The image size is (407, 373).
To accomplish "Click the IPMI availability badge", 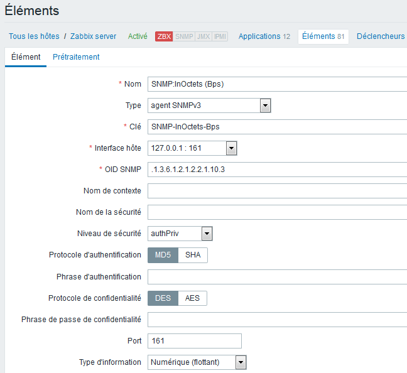I will pyautogui.click(x=220, y=36).
